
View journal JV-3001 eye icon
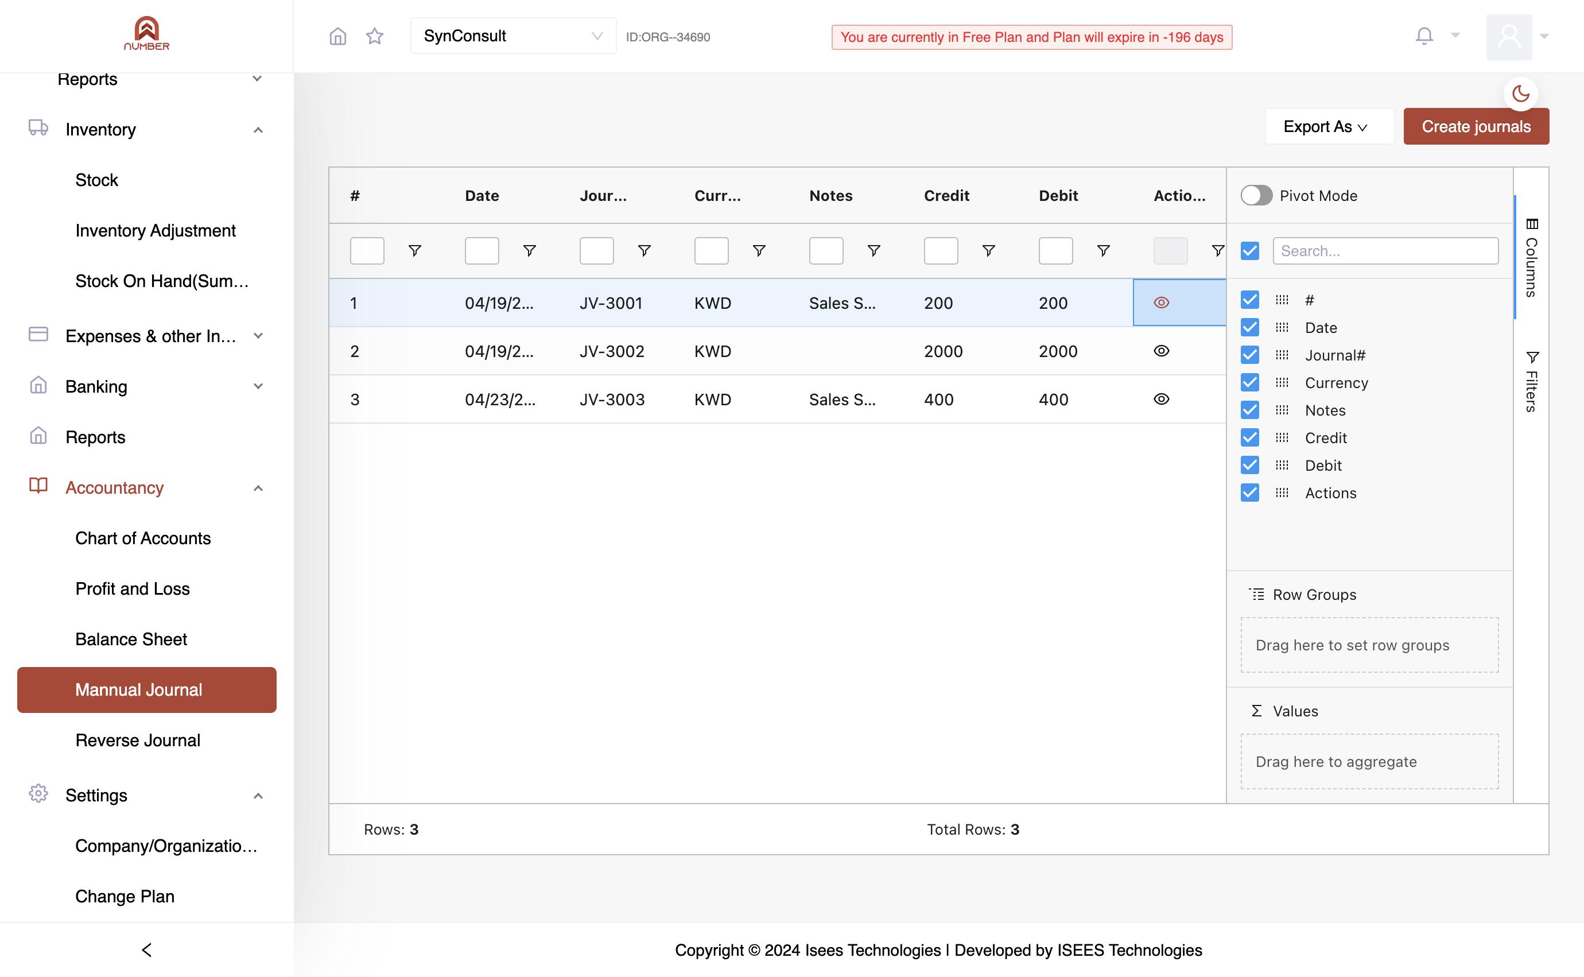(x=1162, y=303)
